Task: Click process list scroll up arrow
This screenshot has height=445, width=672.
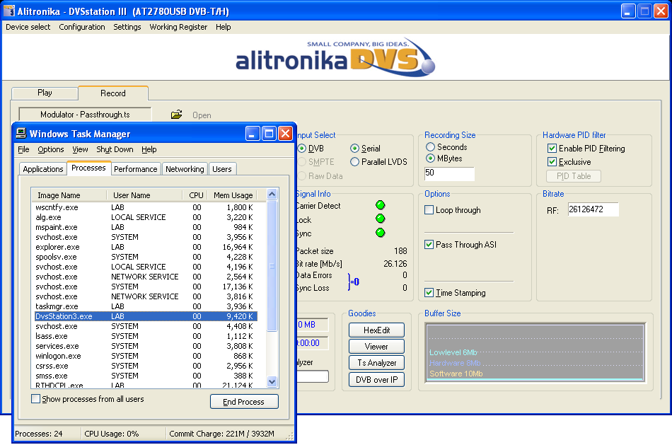Action: pos(272,195)
